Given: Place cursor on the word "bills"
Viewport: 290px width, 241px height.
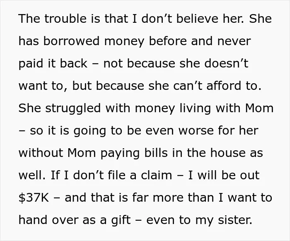Looking at the screenshot, I should coord(156,153).
